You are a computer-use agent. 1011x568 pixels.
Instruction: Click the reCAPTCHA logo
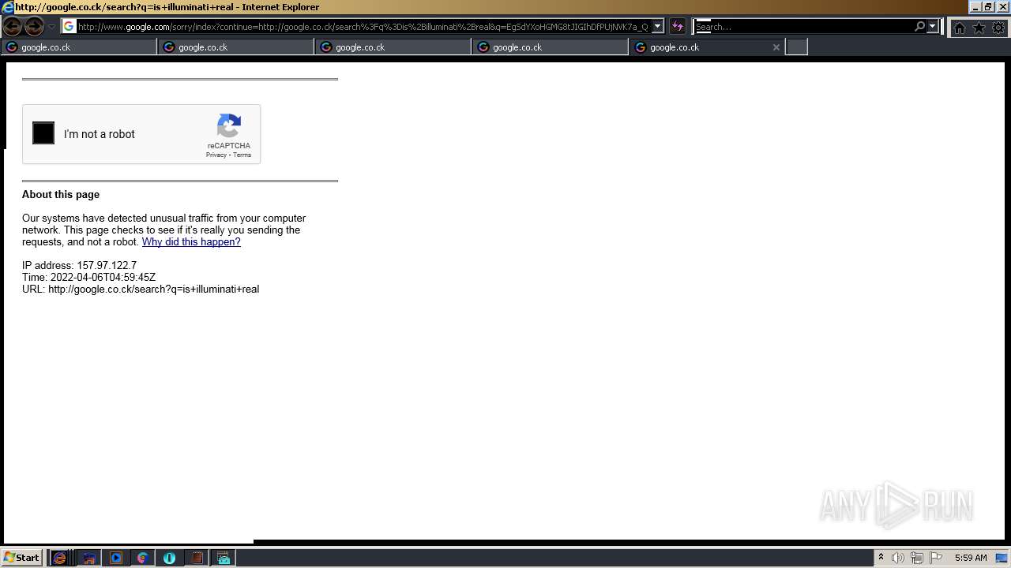point(229,126)
